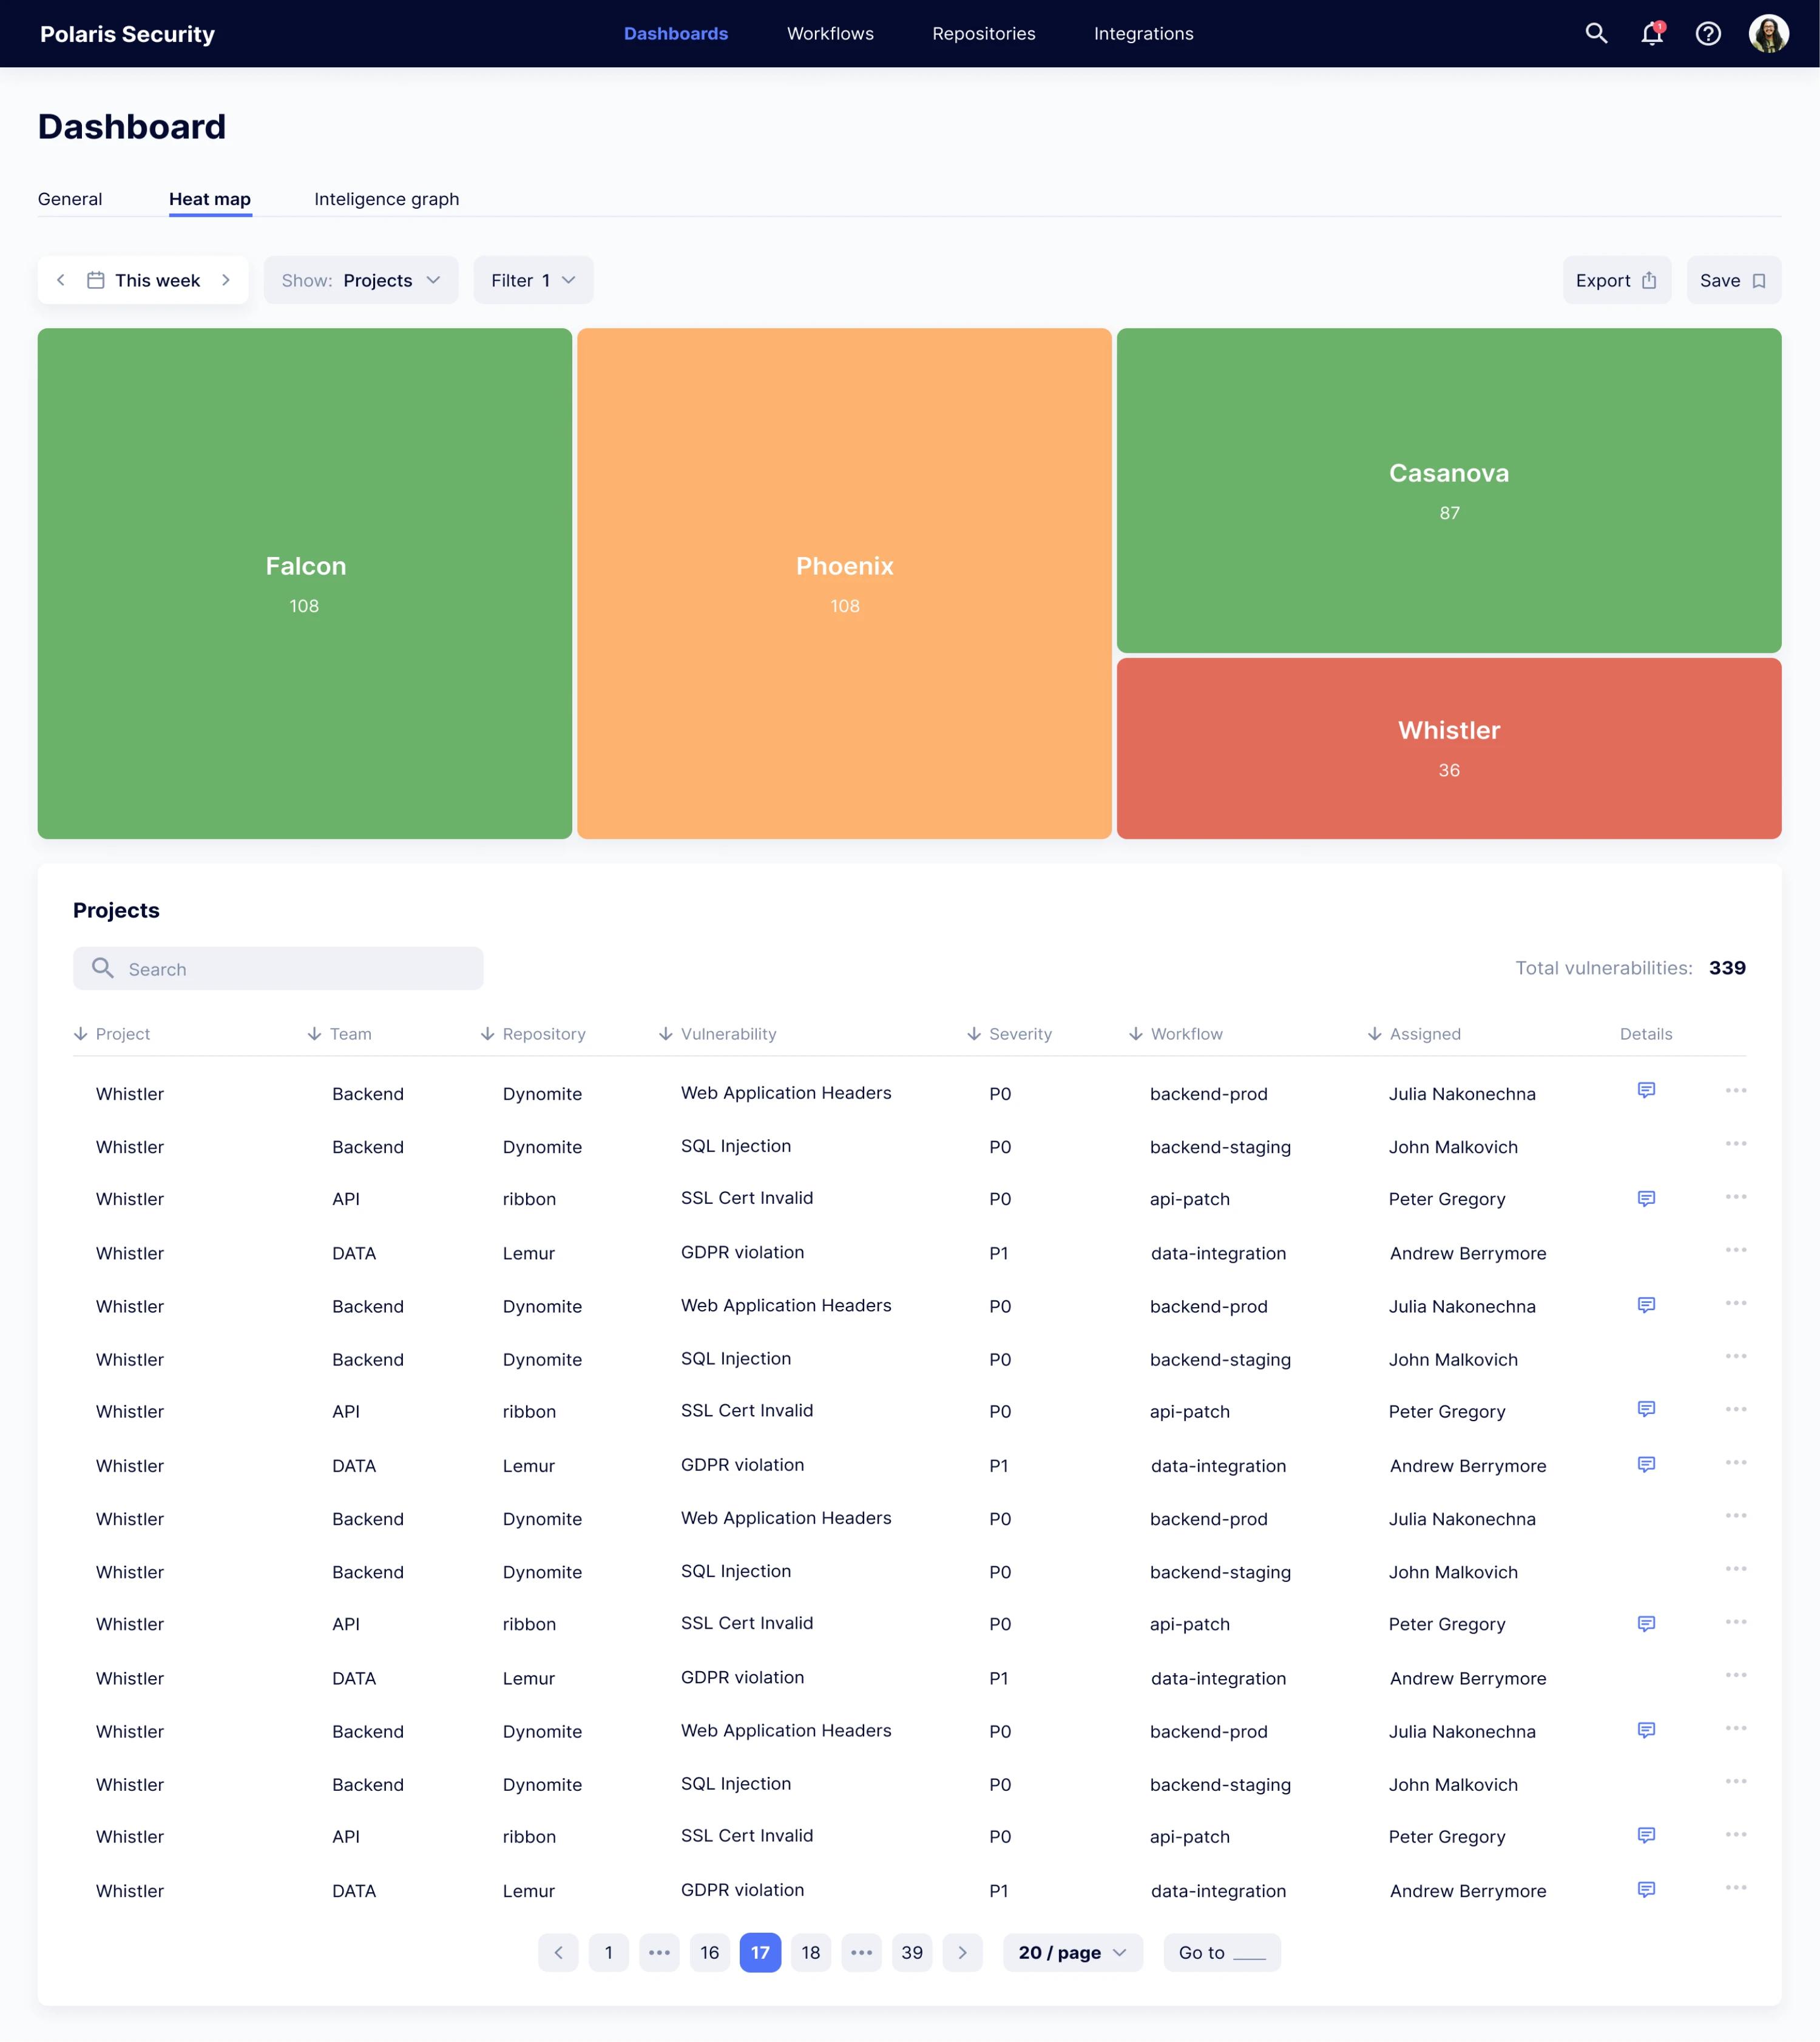Open more options on first John Malkovich row
1820x2042 pixels.
[x=1735, y=1143]
